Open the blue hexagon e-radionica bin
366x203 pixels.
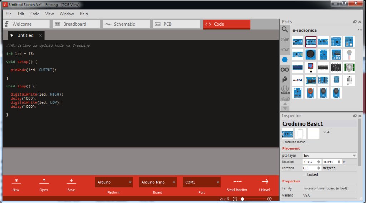(x=285, y=60)
